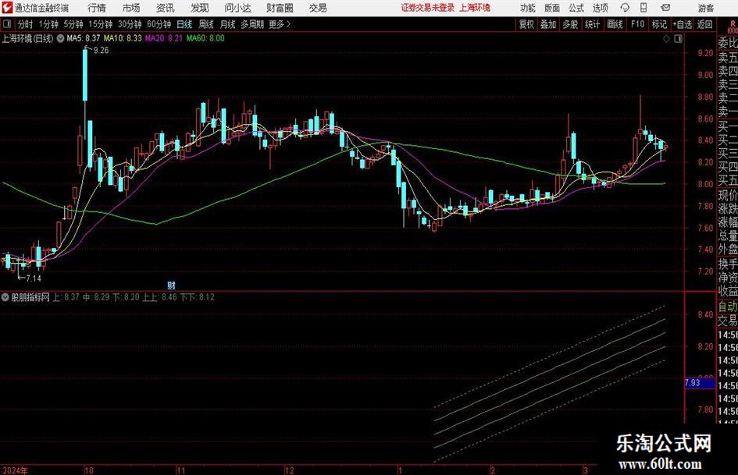Open the 股朋指标网 indicator dropdown arrow
The width and height of the screenshot is (738, 475).
5,297
